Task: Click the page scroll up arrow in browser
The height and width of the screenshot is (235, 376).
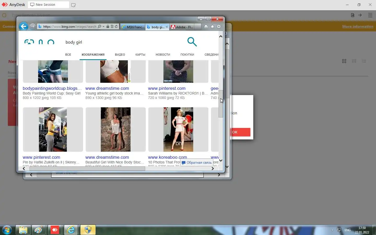Action: pos(221,37)
